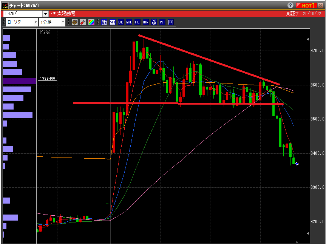Click the HOT1 button
Screen dimensions: 326x244
tap(306, 5)
